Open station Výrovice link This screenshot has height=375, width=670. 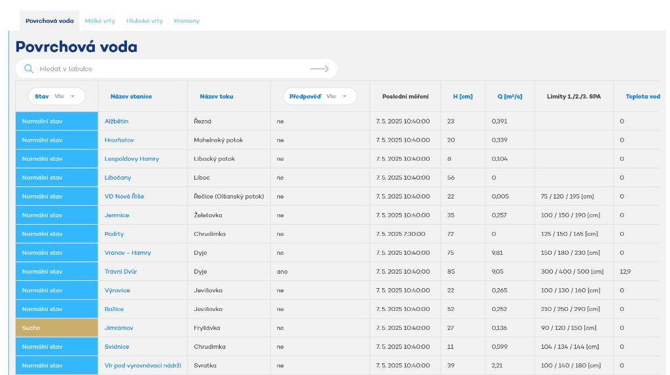click(117, 290)
